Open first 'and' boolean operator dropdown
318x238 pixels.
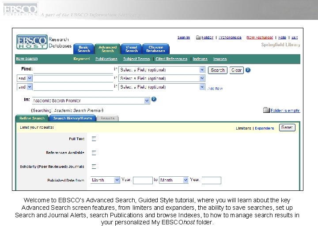point(25,78)
